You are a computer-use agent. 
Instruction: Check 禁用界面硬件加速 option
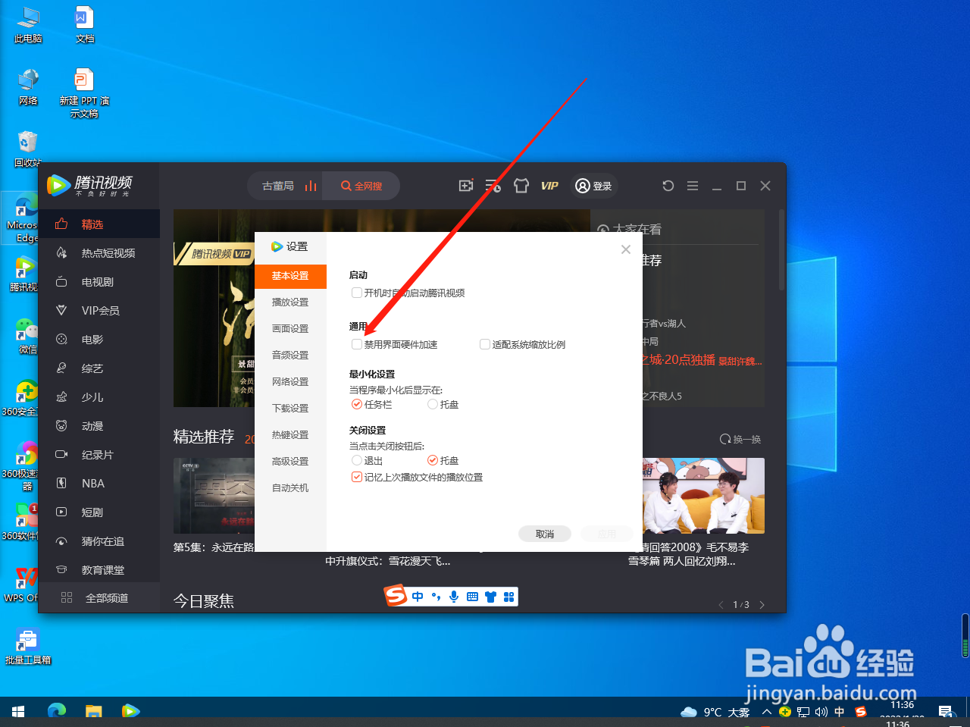coord(357,344)
